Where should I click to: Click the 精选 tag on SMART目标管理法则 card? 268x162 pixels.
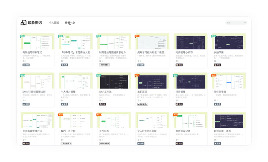click(x=22, y=75)
